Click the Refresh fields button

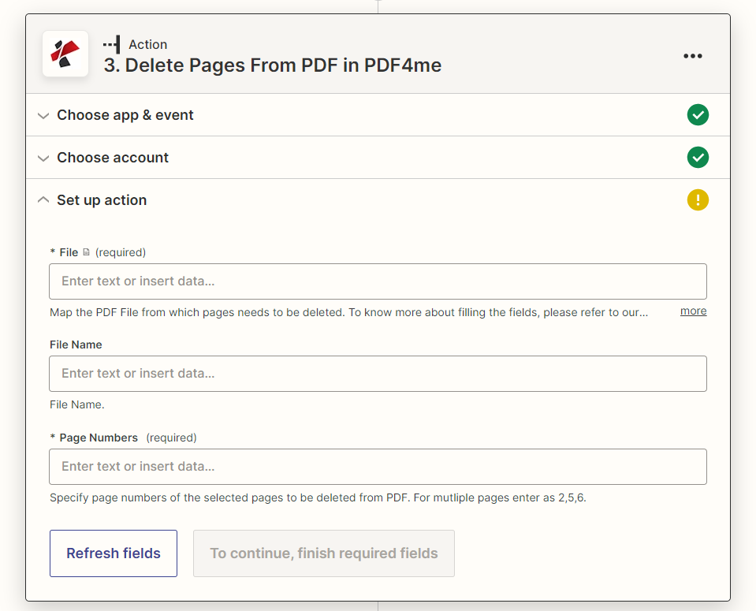click(x=113, y=553)
